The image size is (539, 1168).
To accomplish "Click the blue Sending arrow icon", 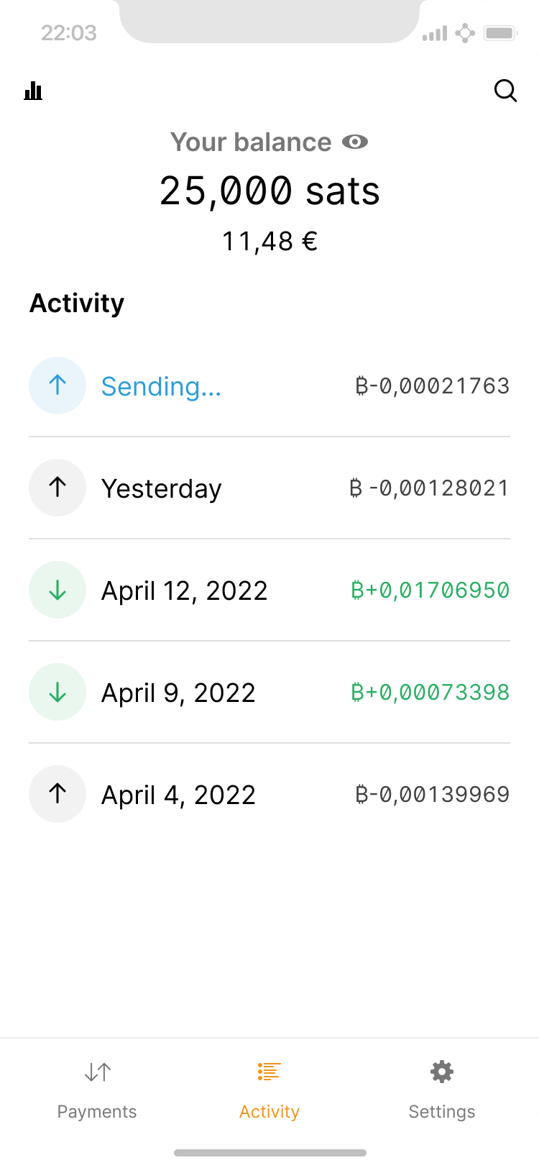I will point(57,385).
